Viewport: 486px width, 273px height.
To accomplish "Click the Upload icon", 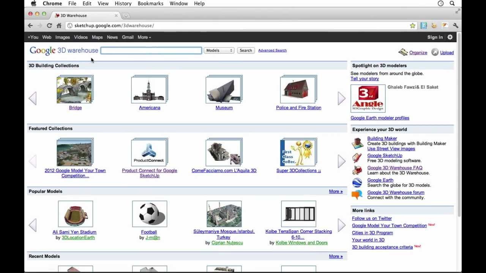I will pyautogui.click(x=435, y=52).
